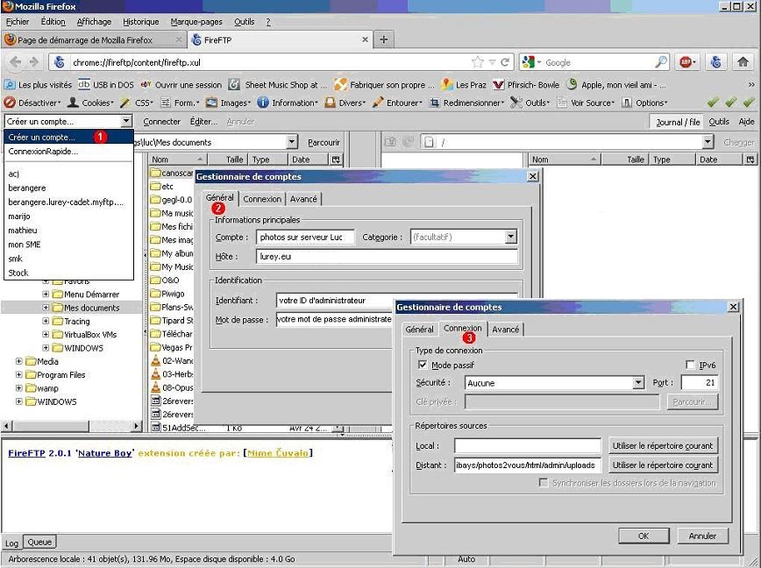The height and width of the screenshot is (568, 761).
Task: Open new tab with the plus button
Action: pos(383,39)
